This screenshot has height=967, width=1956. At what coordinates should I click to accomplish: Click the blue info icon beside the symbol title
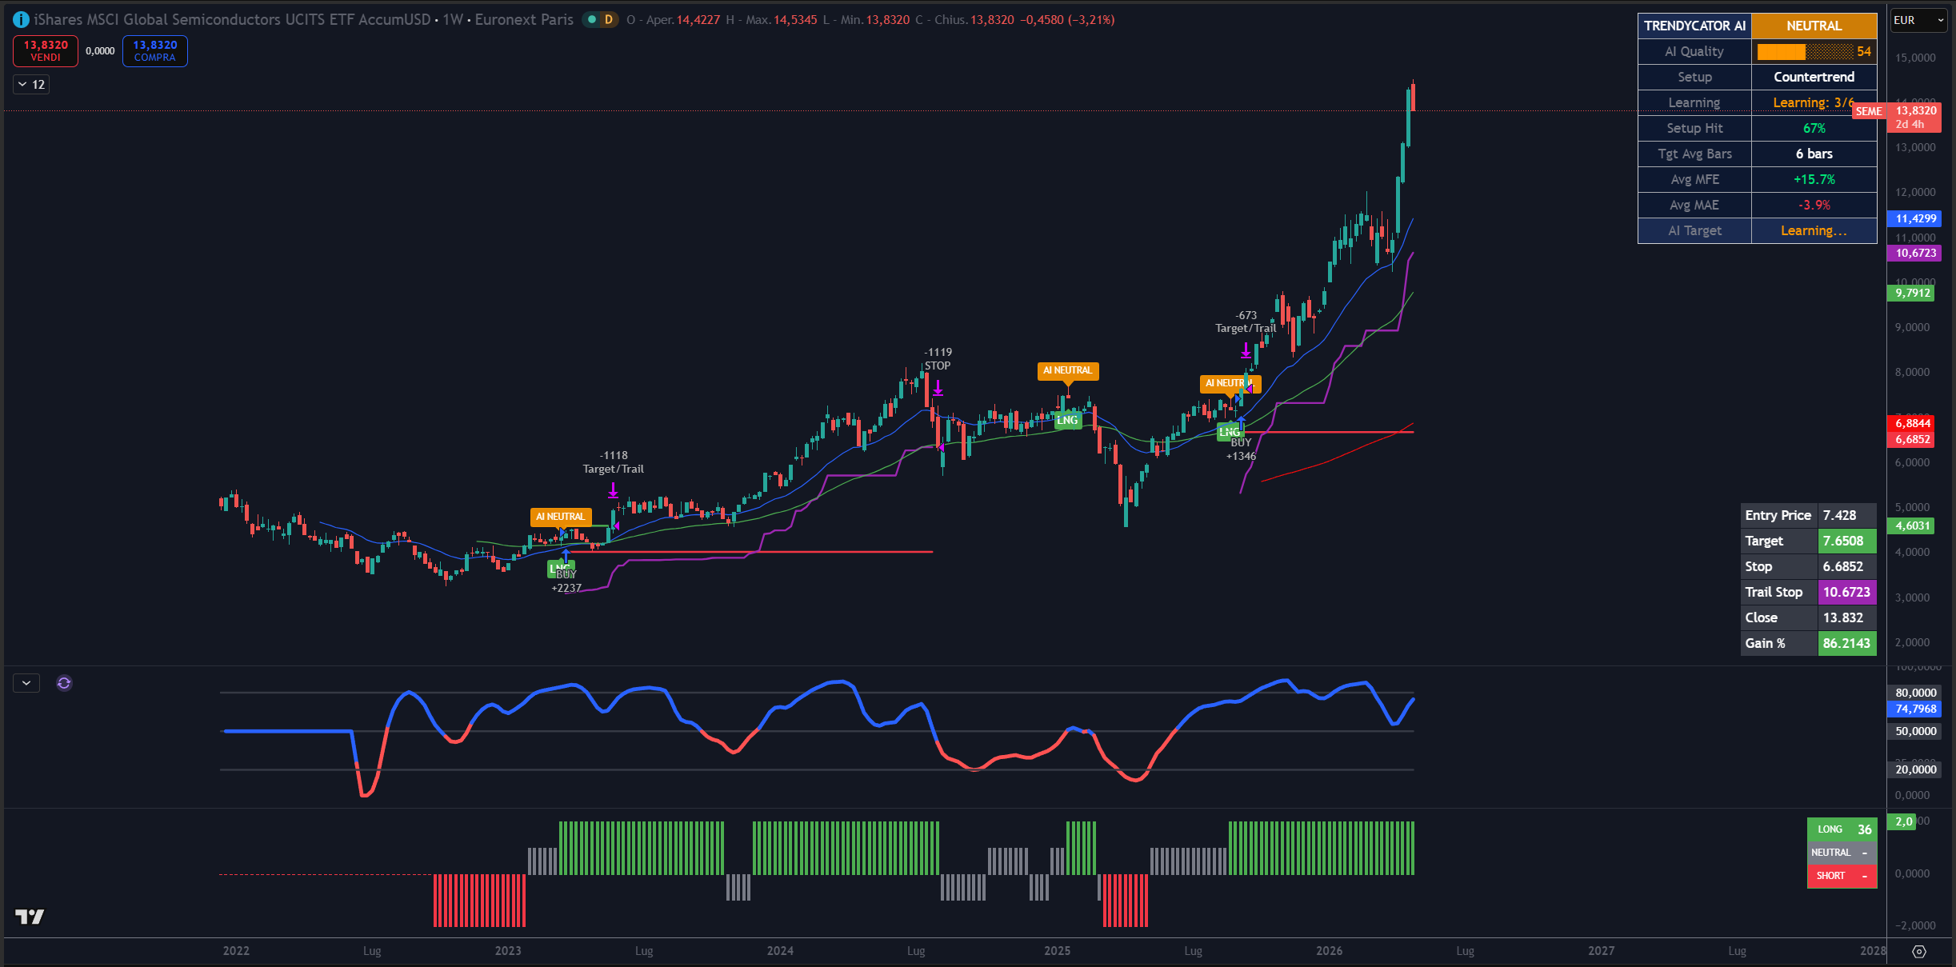21,20
